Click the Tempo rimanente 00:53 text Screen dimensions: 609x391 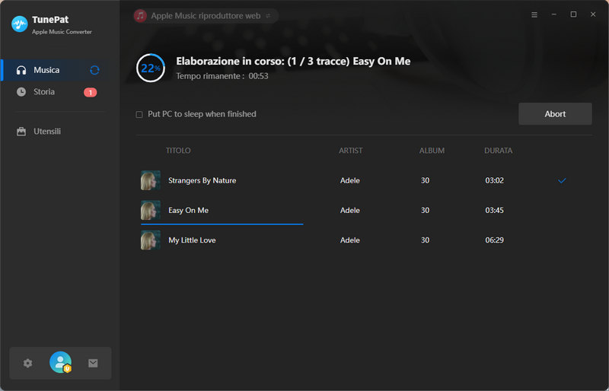click(222, 76)
